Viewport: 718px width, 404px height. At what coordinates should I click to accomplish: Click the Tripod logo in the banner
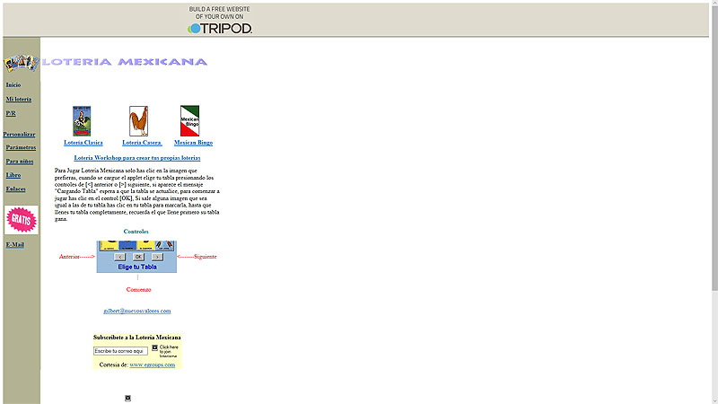pos(220,28)
